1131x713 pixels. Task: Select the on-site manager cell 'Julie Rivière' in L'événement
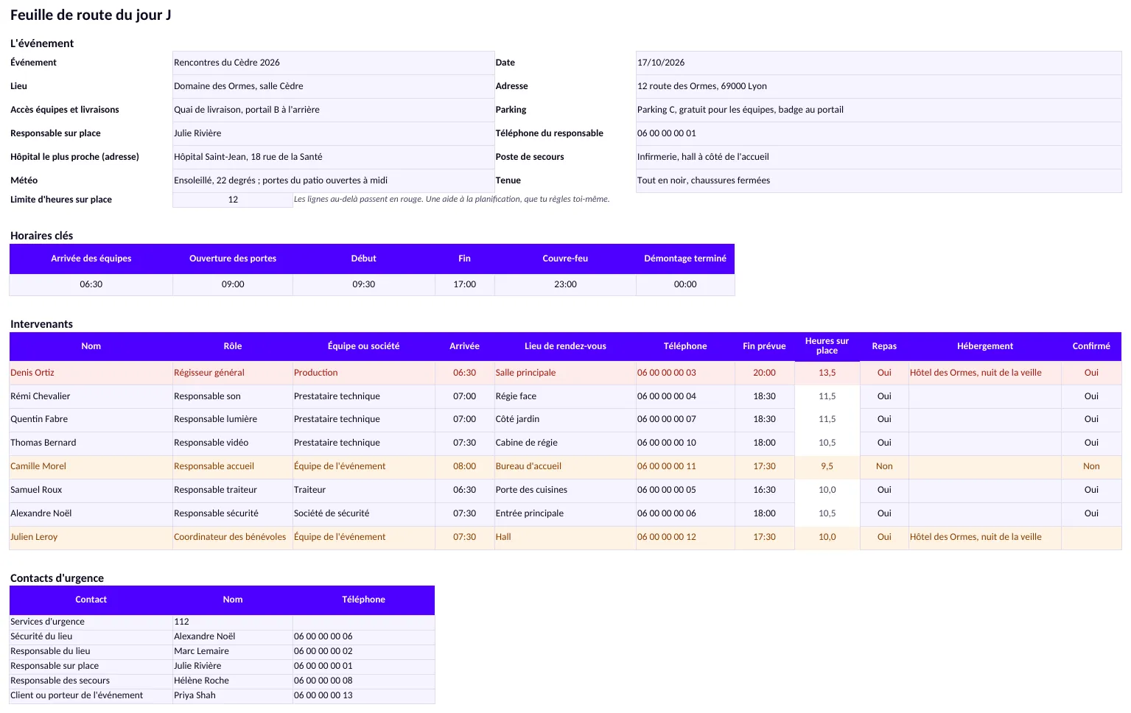(333, 133)
